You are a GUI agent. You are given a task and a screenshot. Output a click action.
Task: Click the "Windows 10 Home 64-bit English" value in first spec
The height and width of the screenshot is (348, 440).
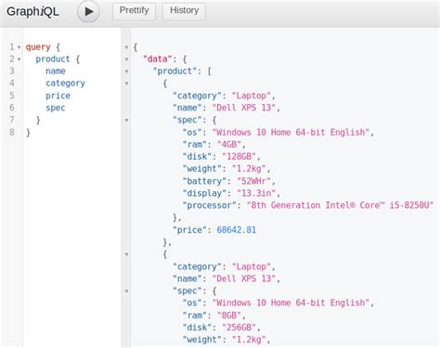click(291, 133)
